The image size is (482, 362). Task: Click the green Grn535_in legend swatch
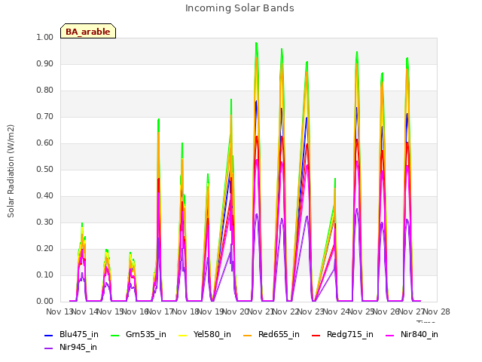pyautogui.click(x=114, y=335)
